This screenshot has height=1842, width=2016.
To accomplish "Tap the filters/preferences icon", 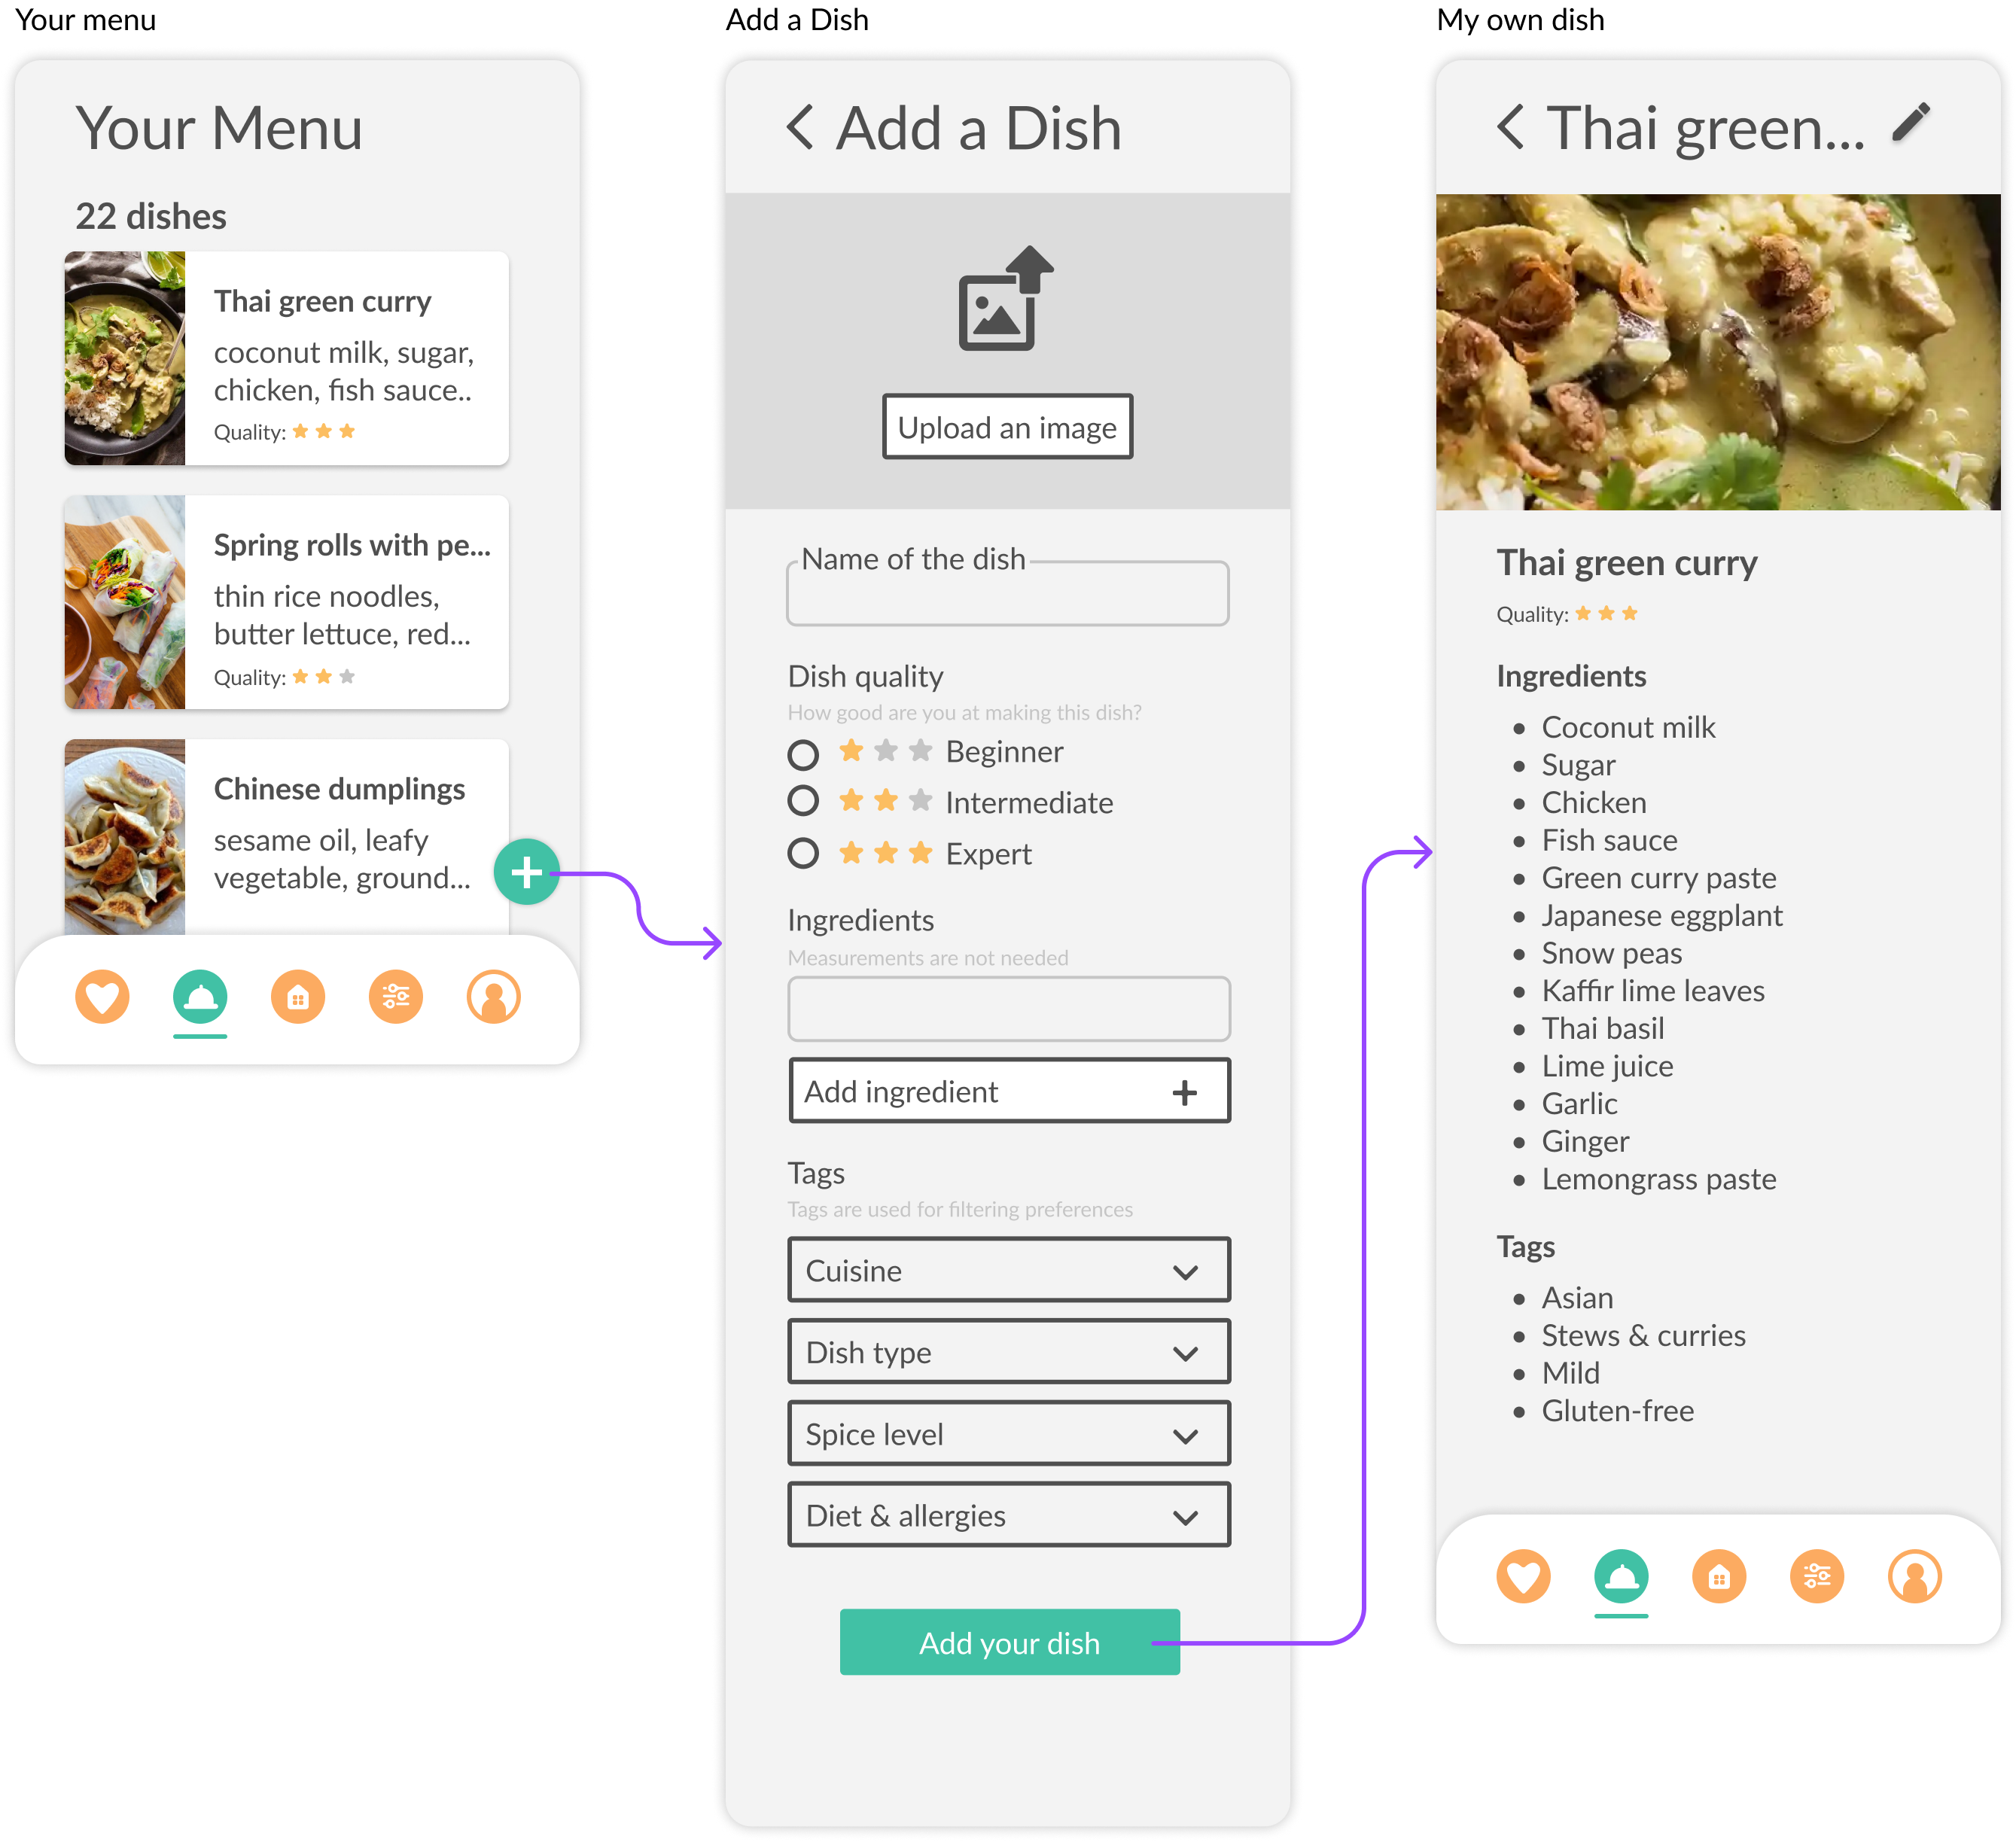I will coord(395,996).
